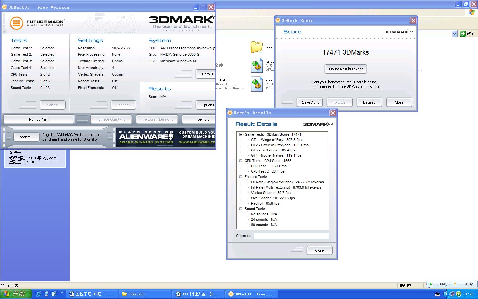This screenshot has height=299, width=478.
Task: Click the 456 MB status bar entry
Action: pos(405,286)
